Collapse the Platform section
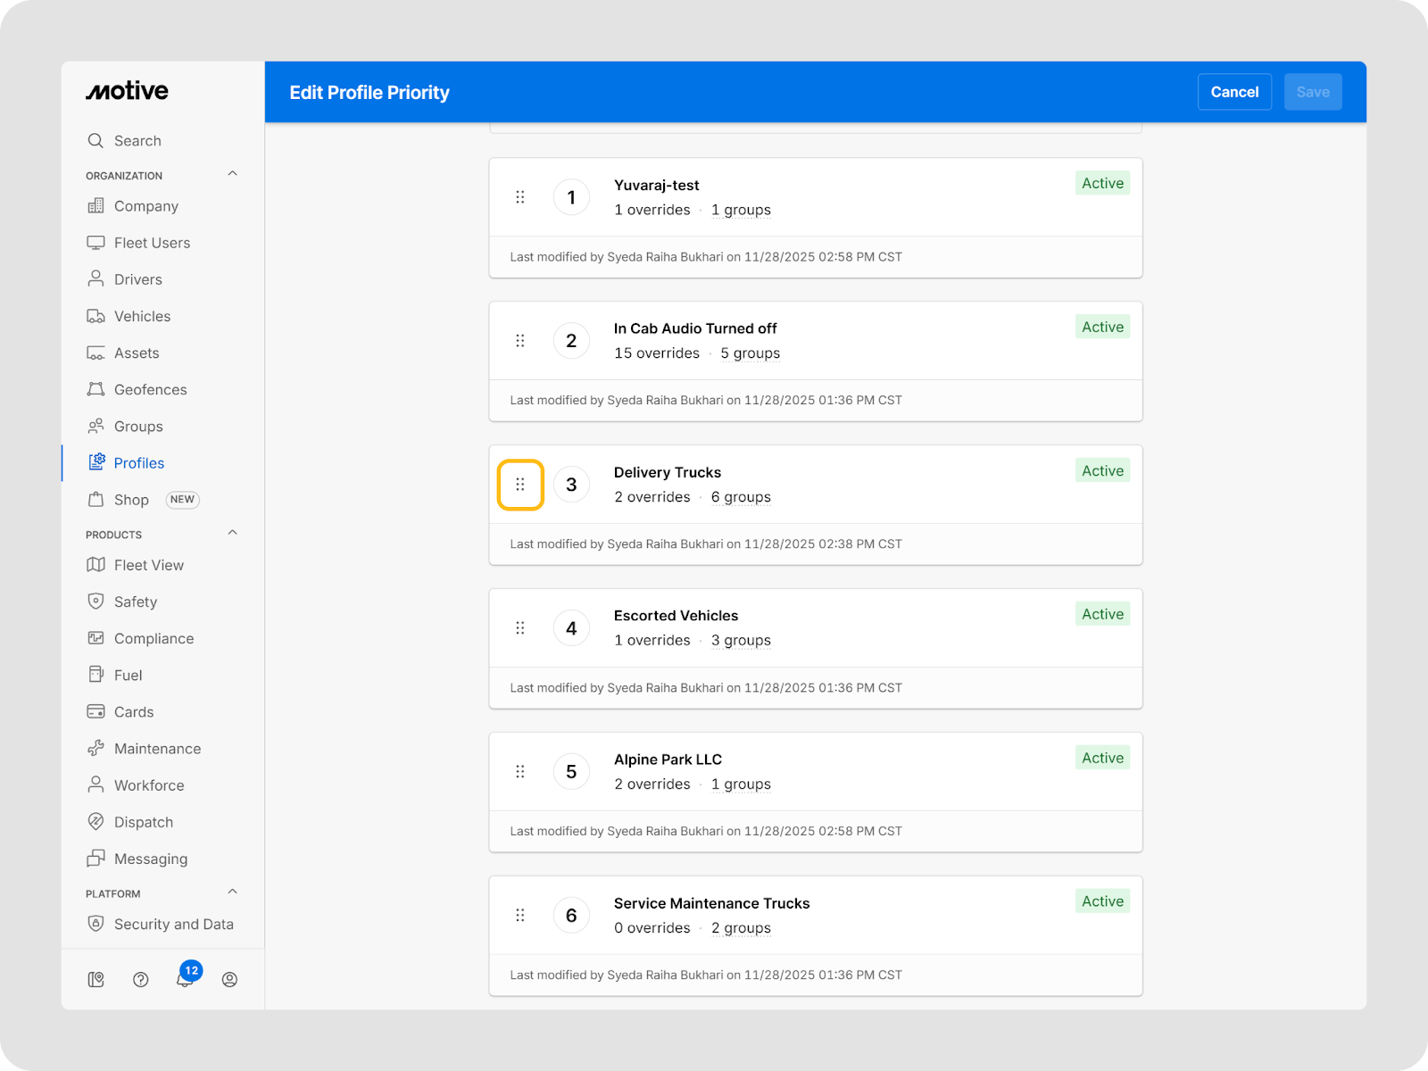Viewport: 1428px width, 1071px height. [x=232, y=892]
